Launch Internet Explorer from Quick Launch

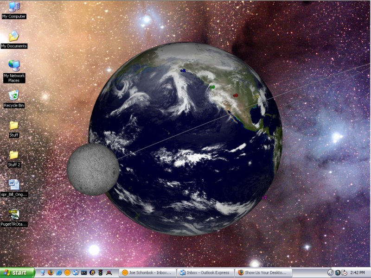click(59, 273)
